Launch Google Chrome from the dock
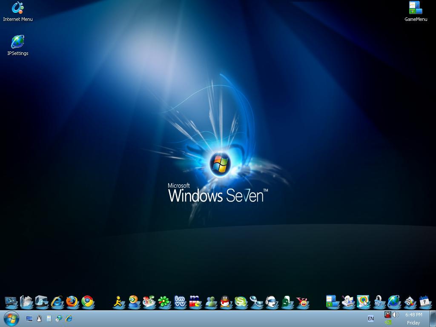The width and height of the screenshot is (436, 327). pos(88,302)
